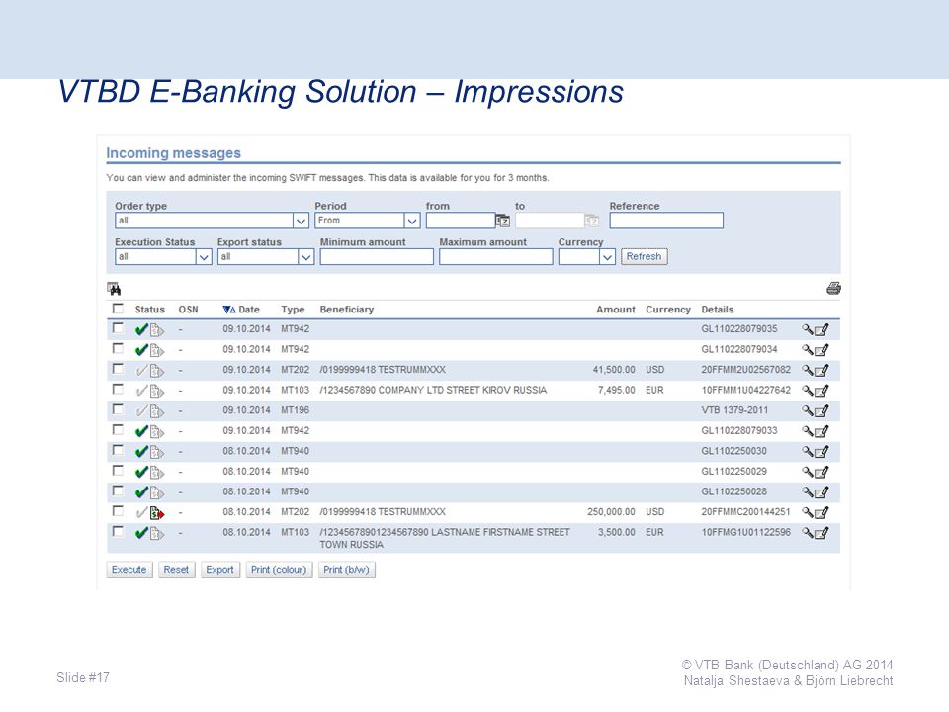This screenshot has height=712, width=949.
Task: Click the Execute button
Action: tap(129, 570)
